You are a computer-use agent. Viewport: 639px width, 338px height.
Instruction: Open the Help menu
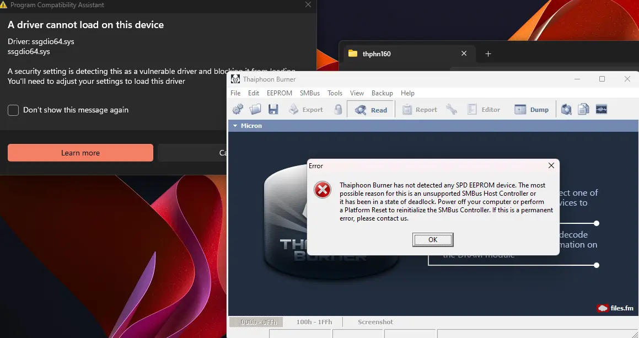(x=407, y=93)
